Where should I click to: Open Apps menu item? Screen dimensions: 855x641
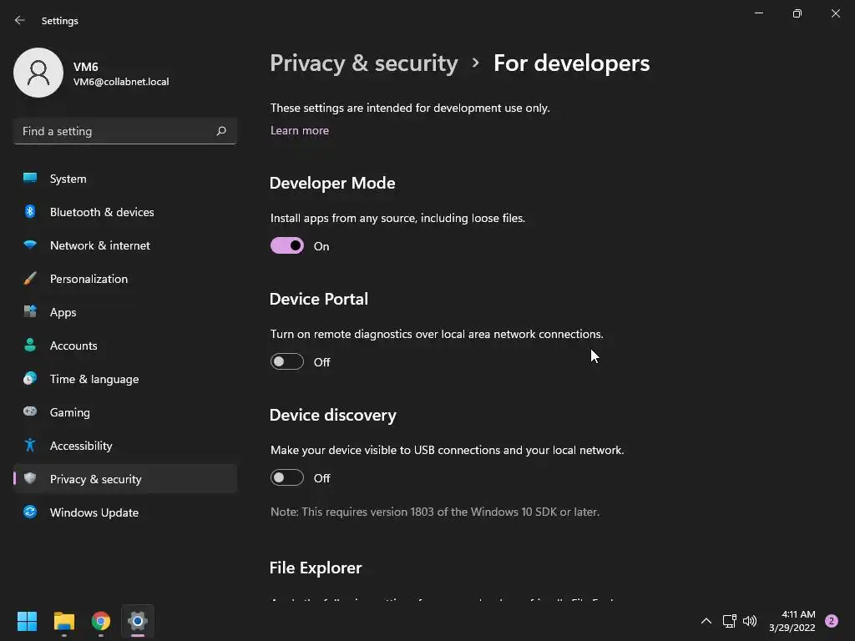[x=63, y=312]
